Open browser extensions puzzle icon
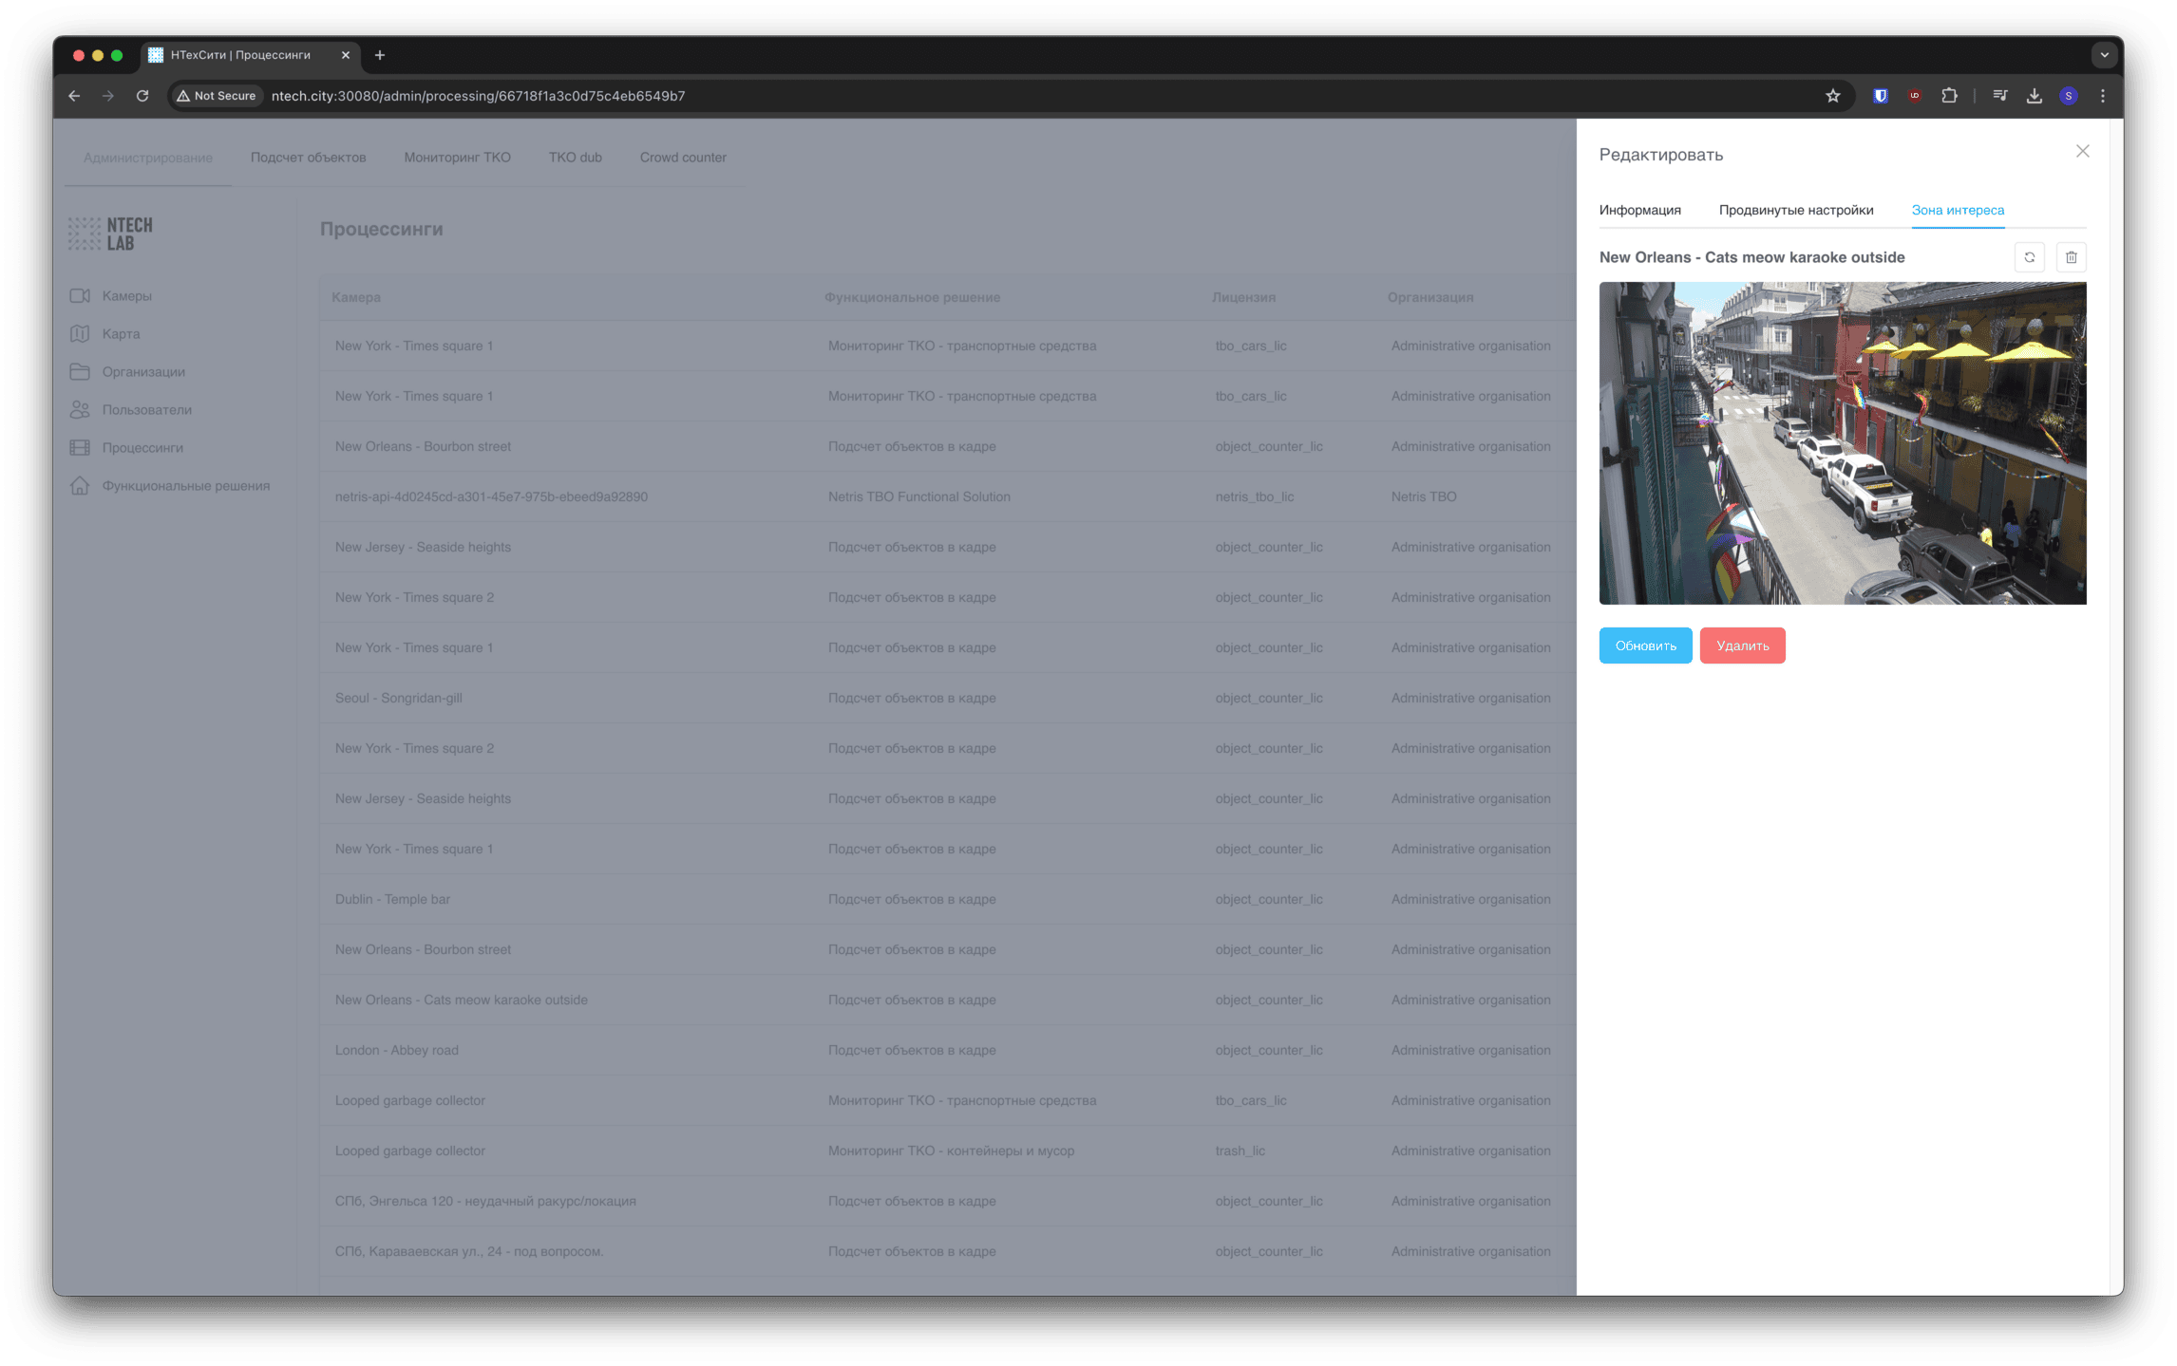This screenshot has height=1366, width=2177. pos(1949,96)
